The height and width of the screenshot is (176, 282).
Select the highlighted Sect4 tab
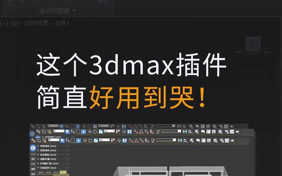[63, 172]
